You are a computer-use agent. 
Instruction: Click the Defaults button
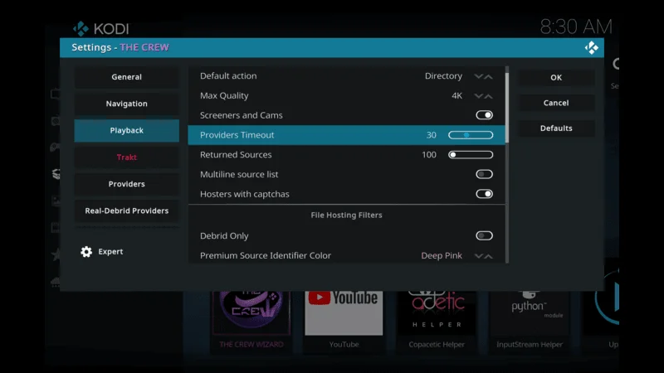556,128
